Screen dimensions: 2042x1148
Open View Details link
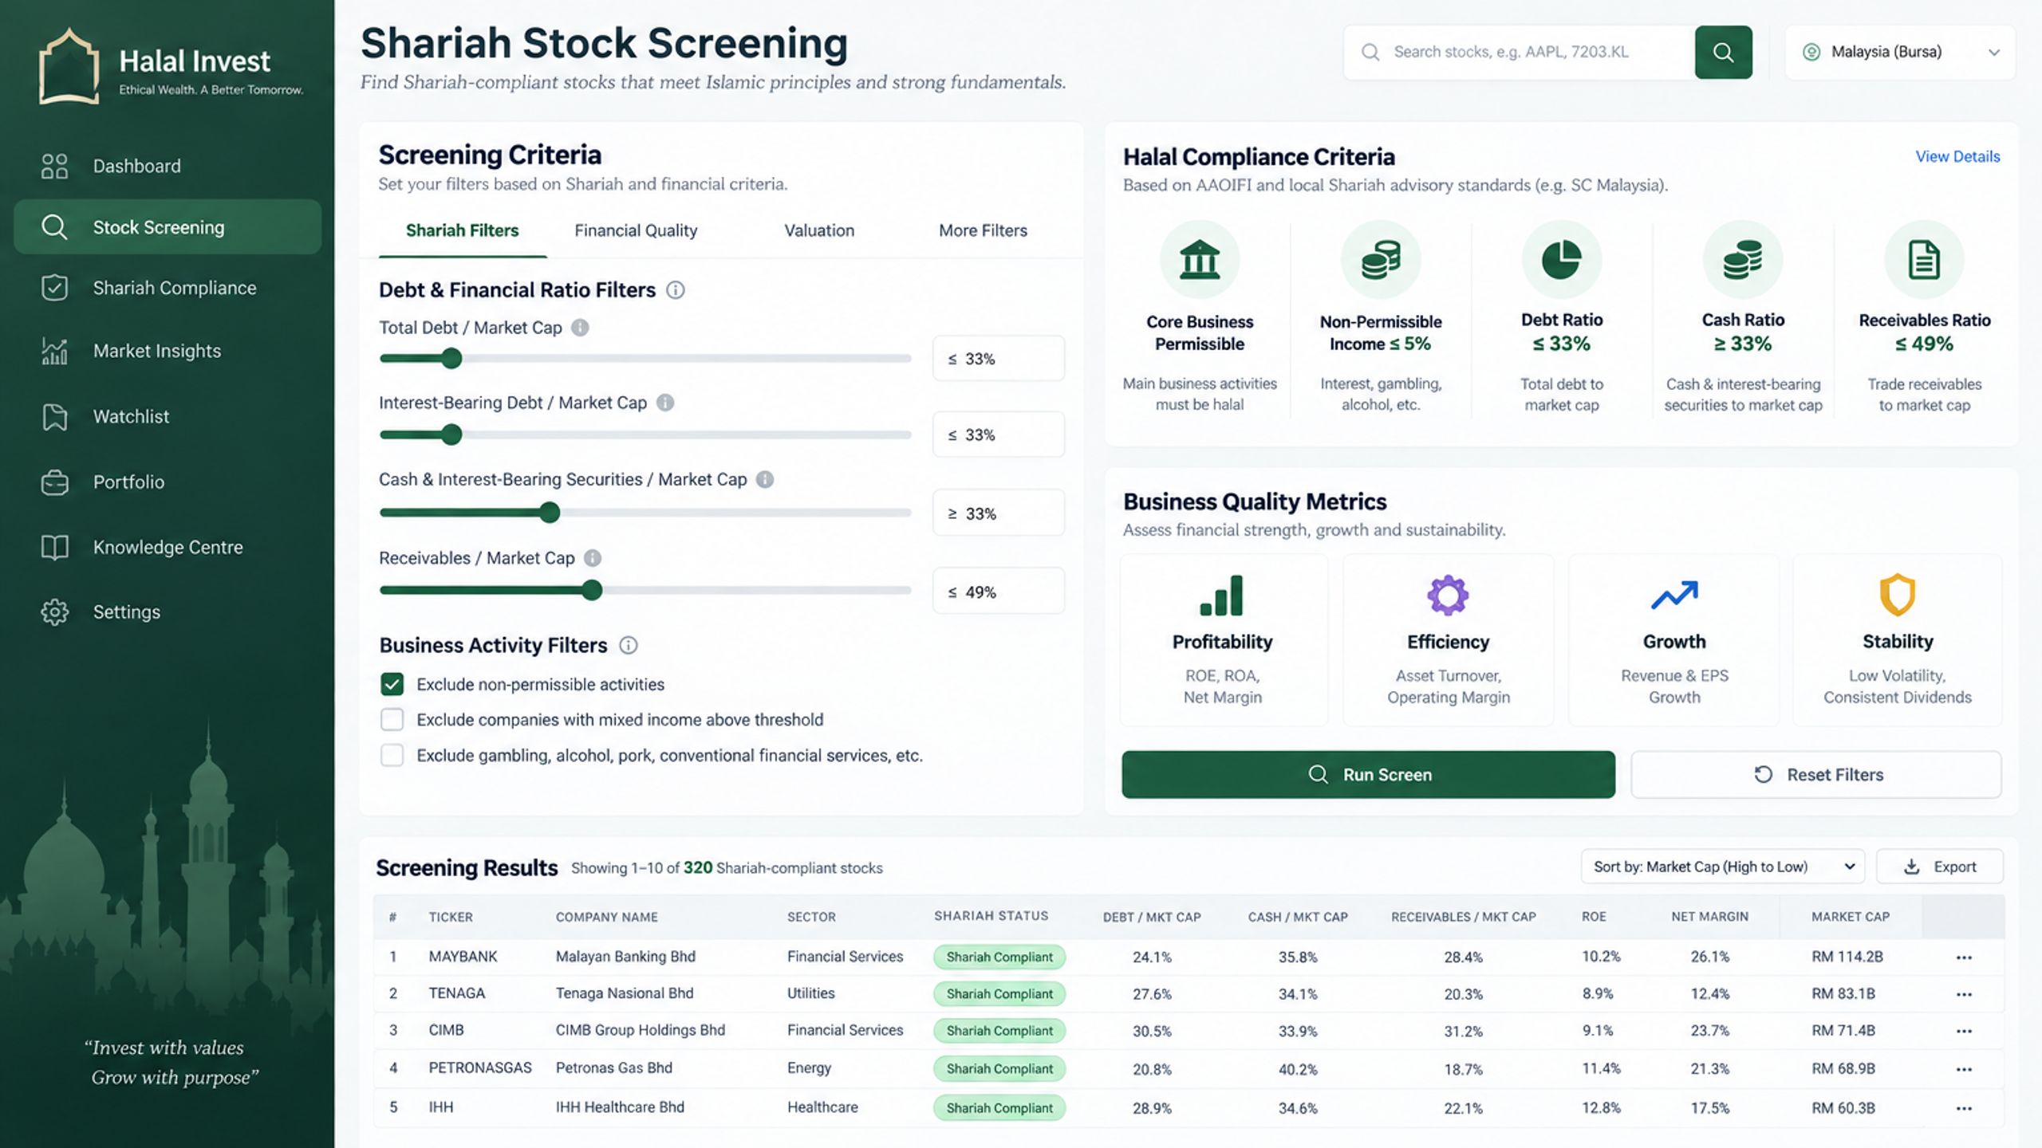point(1957,157)
